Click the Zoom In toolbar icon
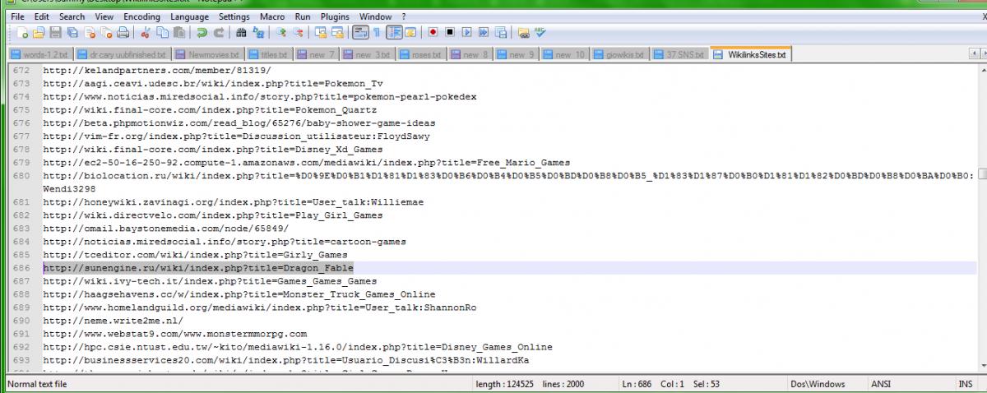 pyautogui.click(x=280, y=33)
